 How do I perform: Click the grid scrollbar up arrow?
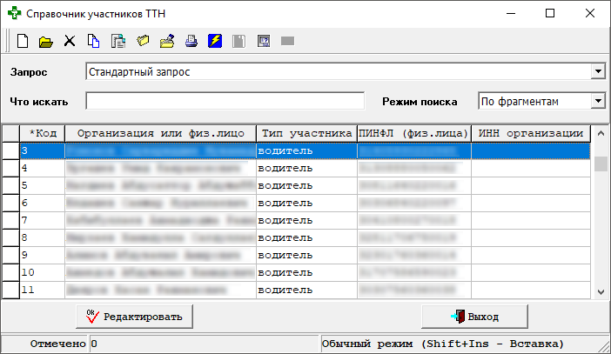[x=601, y=134]
